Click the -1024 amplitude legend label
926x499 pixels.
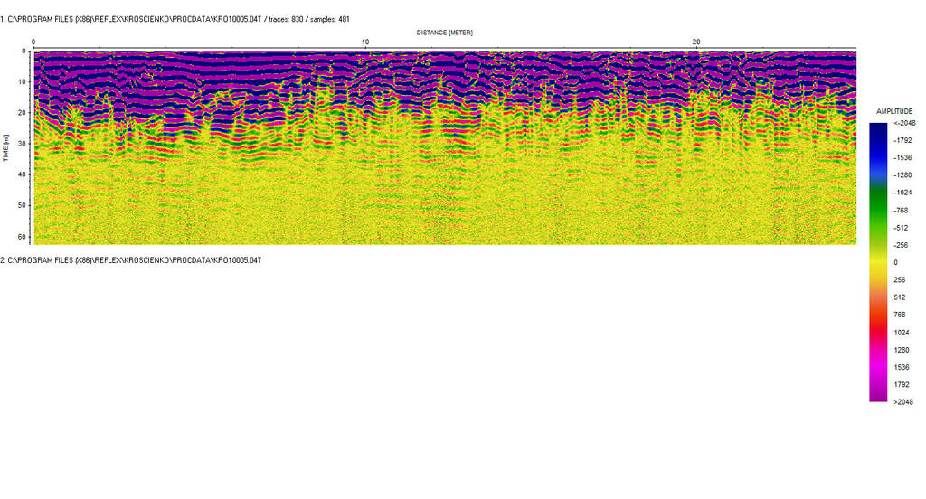(901, 193)
